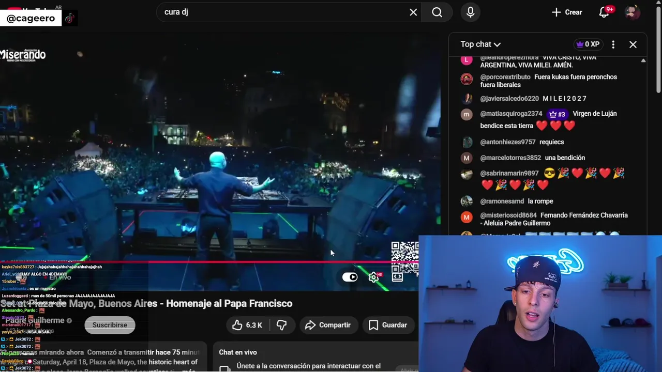
Task: Click avatar of @porcorextributo in chat
Action: pyautogui.click(x=467, y=79)
